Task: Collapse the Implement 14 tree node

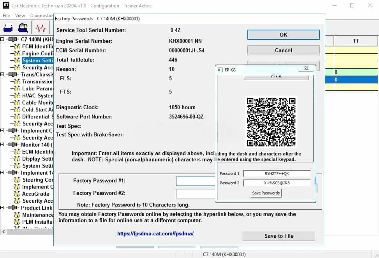Action: 2,172
